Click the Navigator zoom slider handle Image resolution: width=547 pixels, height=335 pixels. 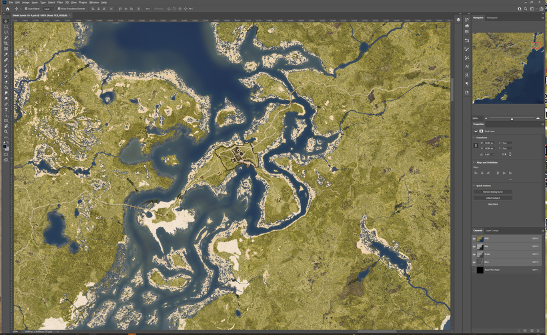tap(512, 119)
